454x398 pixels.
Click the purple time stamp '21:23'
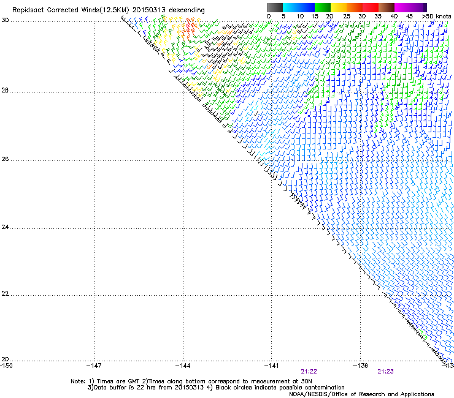385,372
